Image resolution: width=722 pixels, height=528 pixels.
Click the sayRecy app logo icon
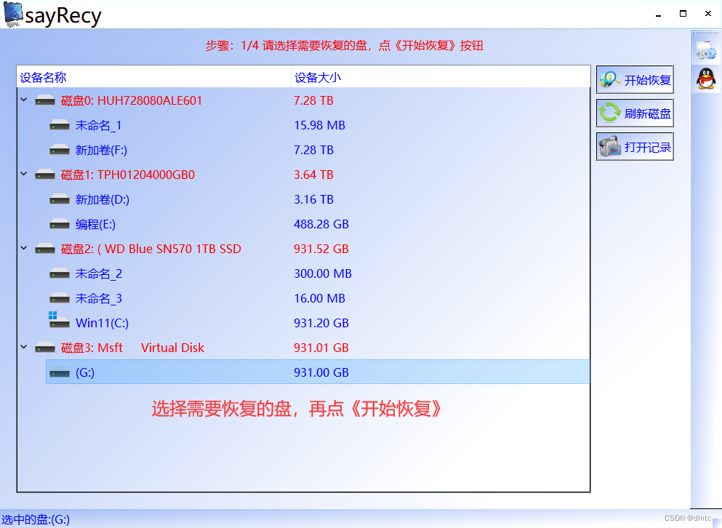[13, 14]
